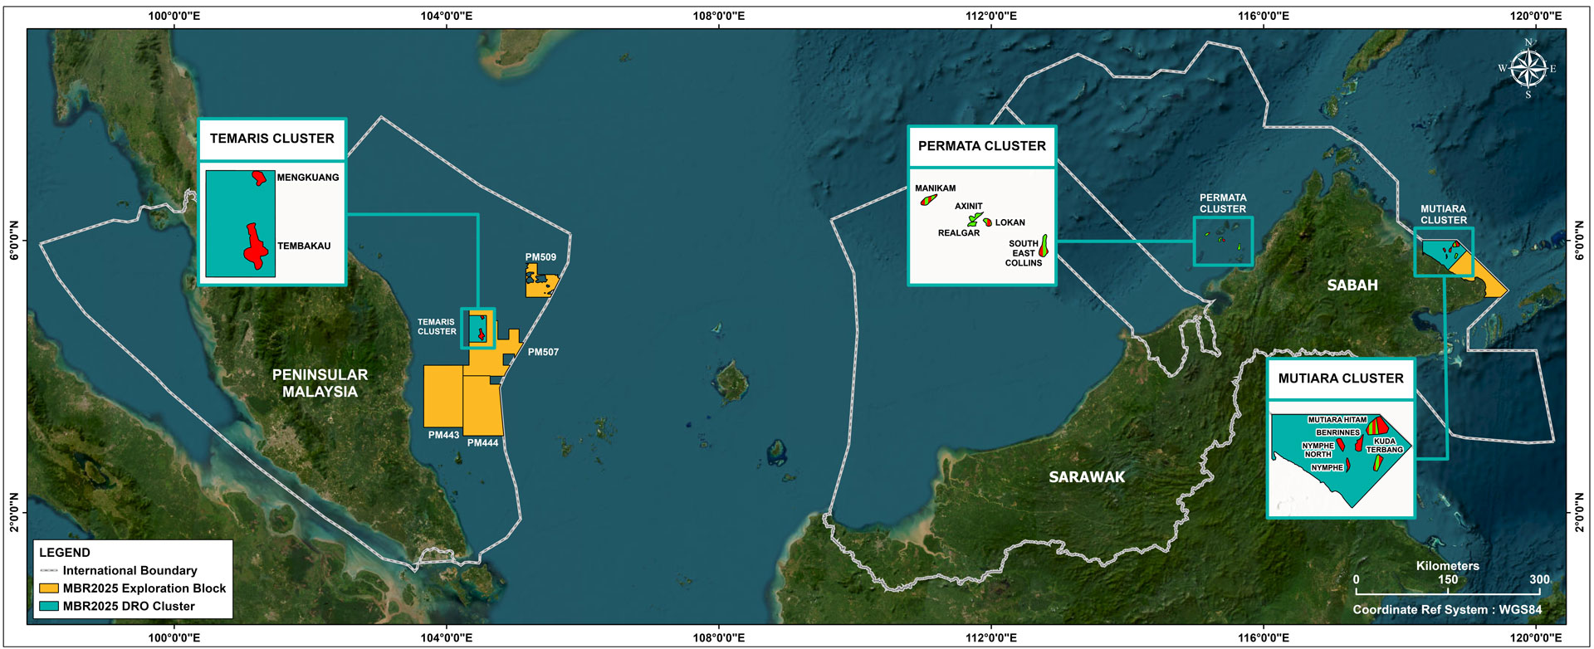This screenshot has height=649, width=1594.
Task: Click the large Temaris Cluster inset title
Action: pos(272,139)
